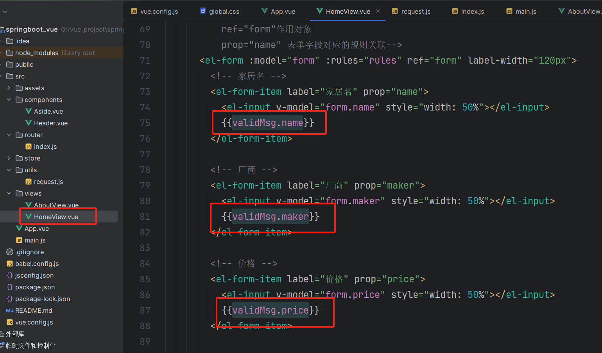Image resolution: width=602 pixels, height=353 pixels.
Task: Click the Vue icon on AboutView tab
Action: [x=562, y=11]
